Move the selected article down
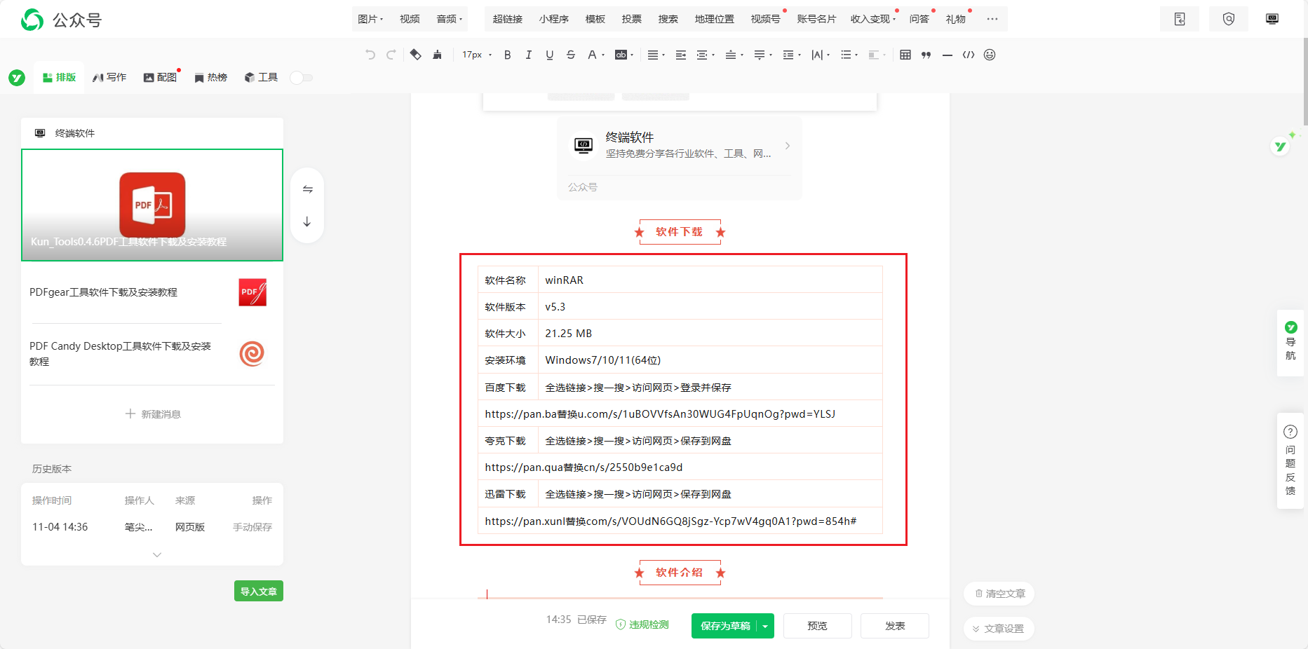1308x649 pixels. click(x=307, y=221)
